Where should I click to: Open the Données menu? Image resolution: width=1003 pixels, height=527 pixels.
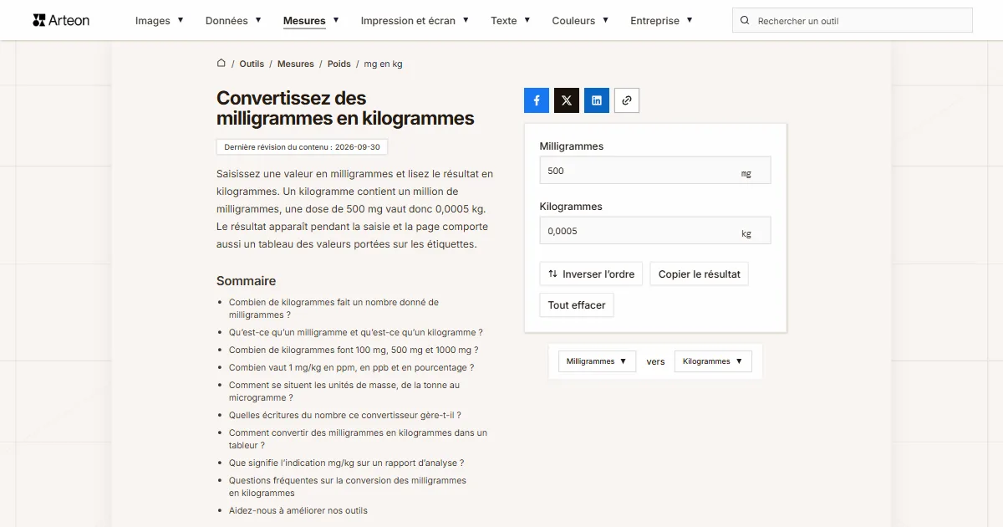[x=233, y=21]
